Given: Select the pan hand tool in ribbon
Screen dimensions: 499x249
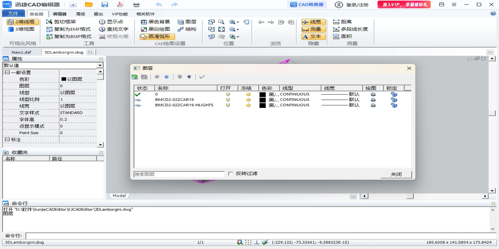Looking at the screenshot, I should (x=246, y=22).
